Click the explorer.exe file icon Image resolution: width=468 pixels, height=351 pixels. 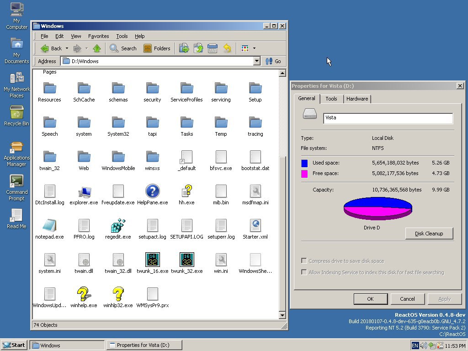[84, 191]
